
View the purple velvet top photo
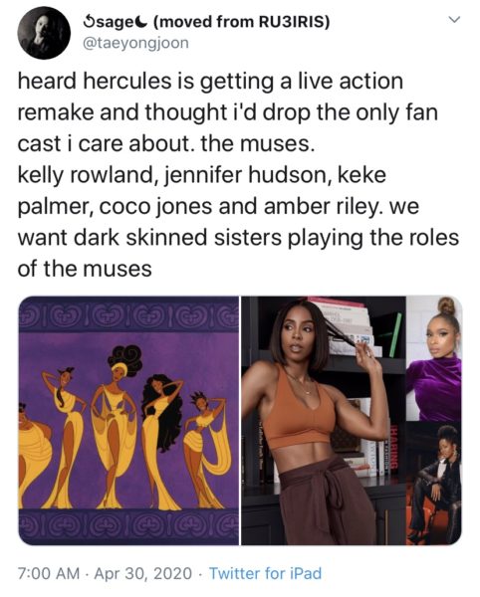tap(434, 358)
